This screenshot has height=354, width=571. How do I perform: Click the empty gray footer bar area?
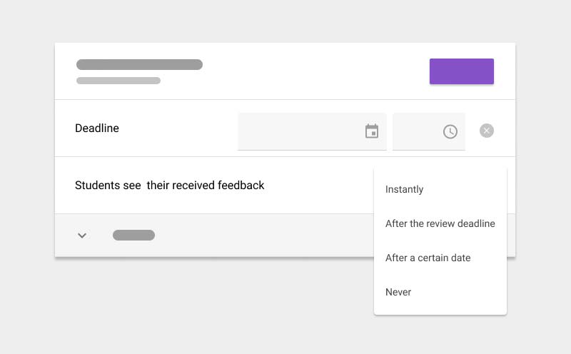click(264, 236)
